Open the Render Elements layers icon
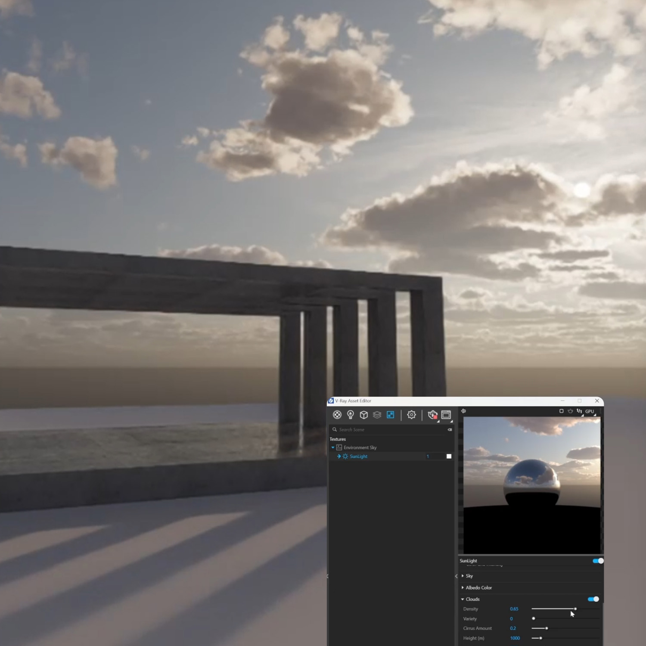The height and width of the screenshot is (646, 646). pyautogui.click(x=377, y=415)
